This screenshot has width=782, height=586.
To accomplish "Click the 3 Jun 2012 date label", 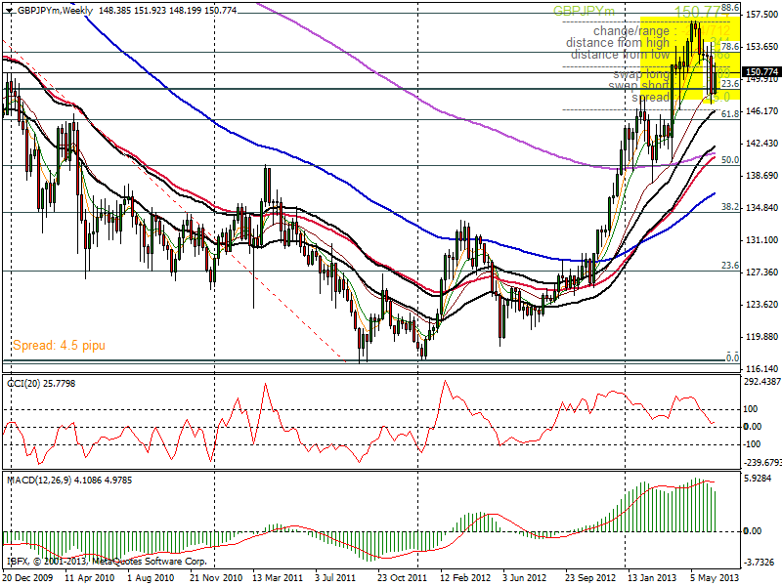I will pos(525,578).
